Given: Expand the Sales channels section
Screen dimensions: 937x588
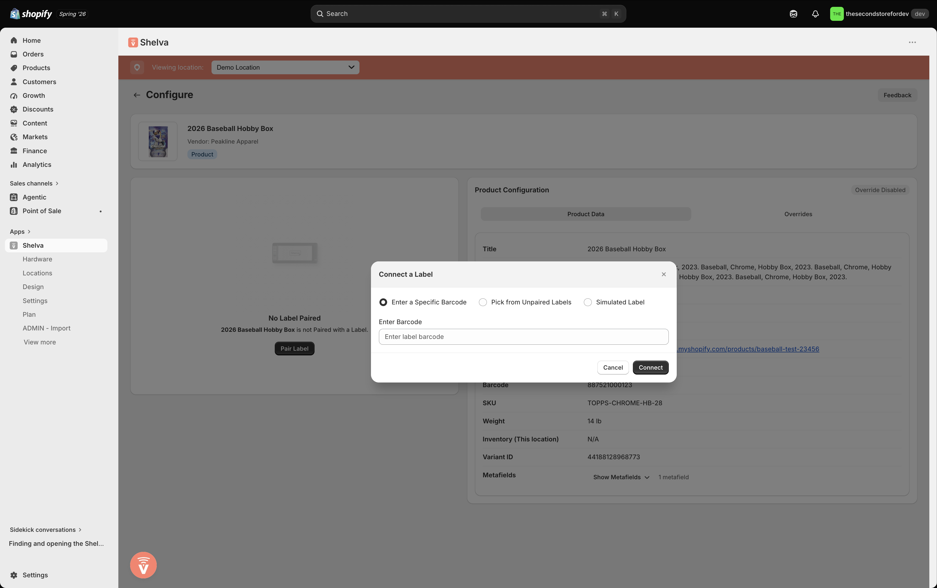Looking at the screenshot, I should [34, 183].
